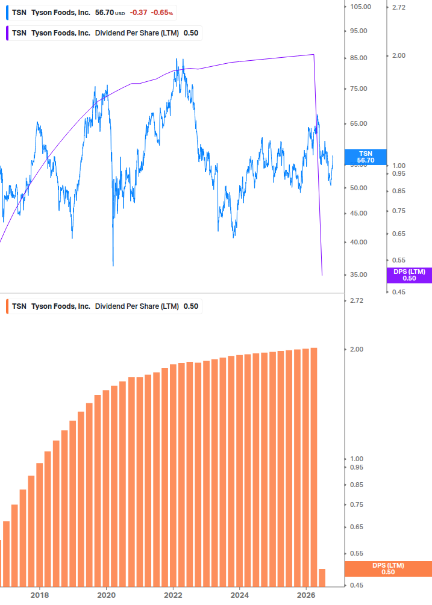
Task: Click the -0.37 change value in the legend
Action: click(138, 13)
